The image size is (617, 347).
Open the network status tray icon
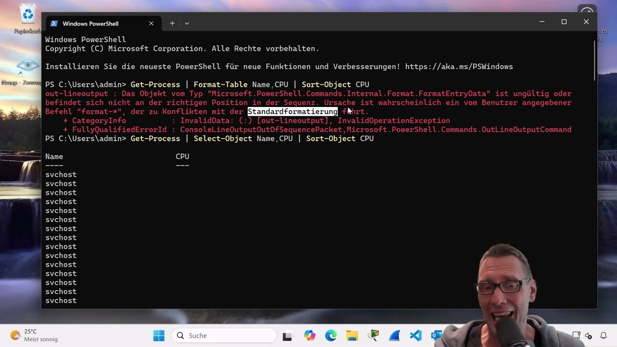[577, 335]
